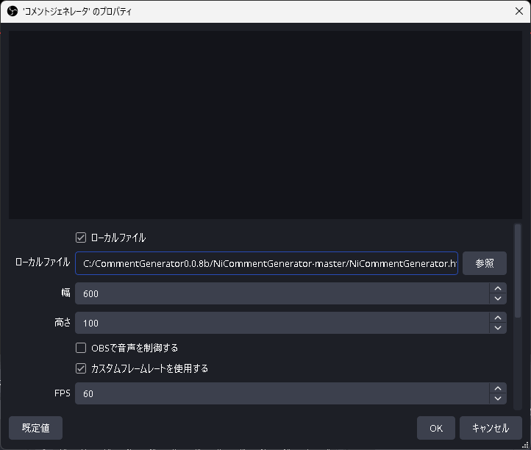Click the FPS field showing 60

click(282, 393)
